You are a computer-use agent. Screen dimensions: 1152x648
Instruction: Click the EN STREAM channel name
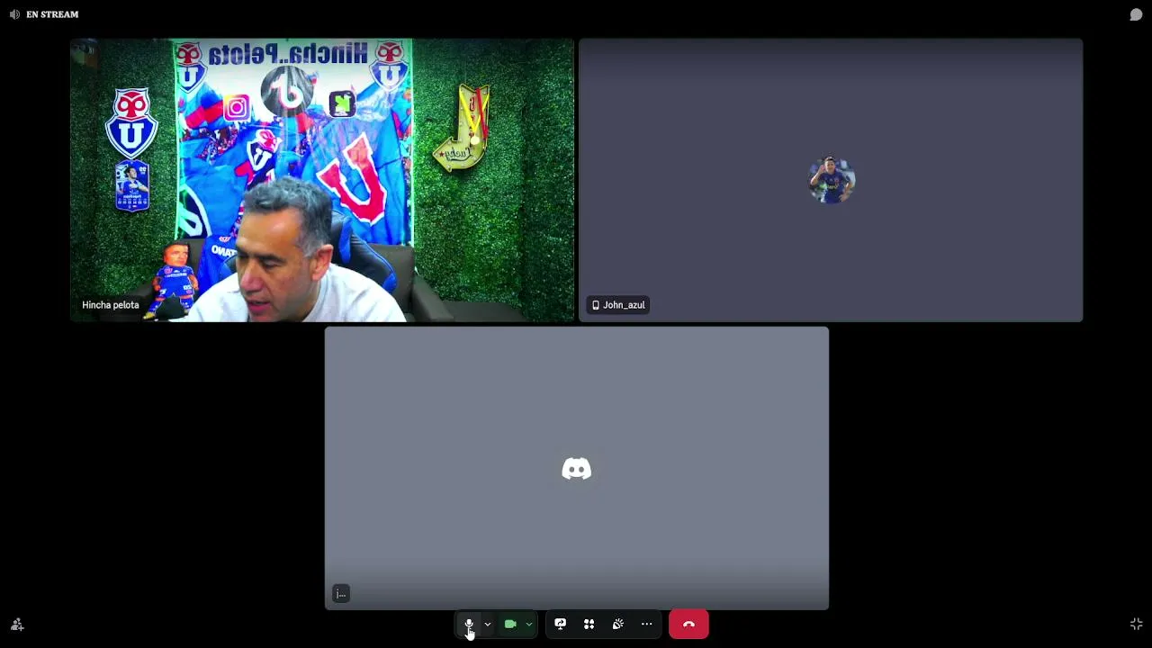52,14
